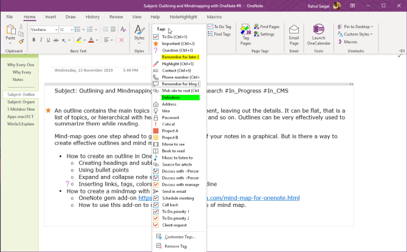Screen dimensions: 407x252
Task: Click the text highlight color icon
Action: (x=79, y=40)
